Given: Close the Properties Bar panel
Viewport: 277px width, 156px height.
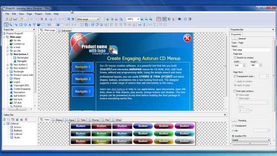Looking at the screenshot, I should coord(273,29).
